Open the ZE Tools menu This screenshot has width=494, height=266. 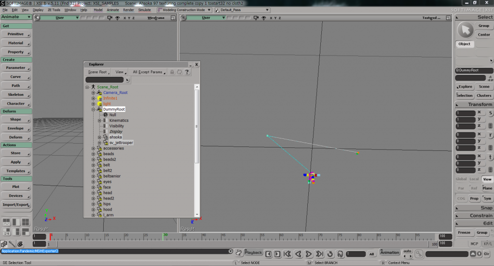(x=54, y=10)
